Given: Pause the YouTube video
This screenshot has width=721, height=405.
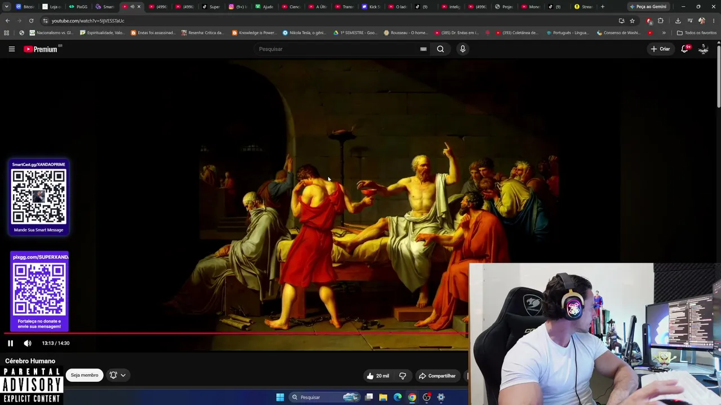Looking at the screenshot, I should pyautogui.click(x=10, y=343).
